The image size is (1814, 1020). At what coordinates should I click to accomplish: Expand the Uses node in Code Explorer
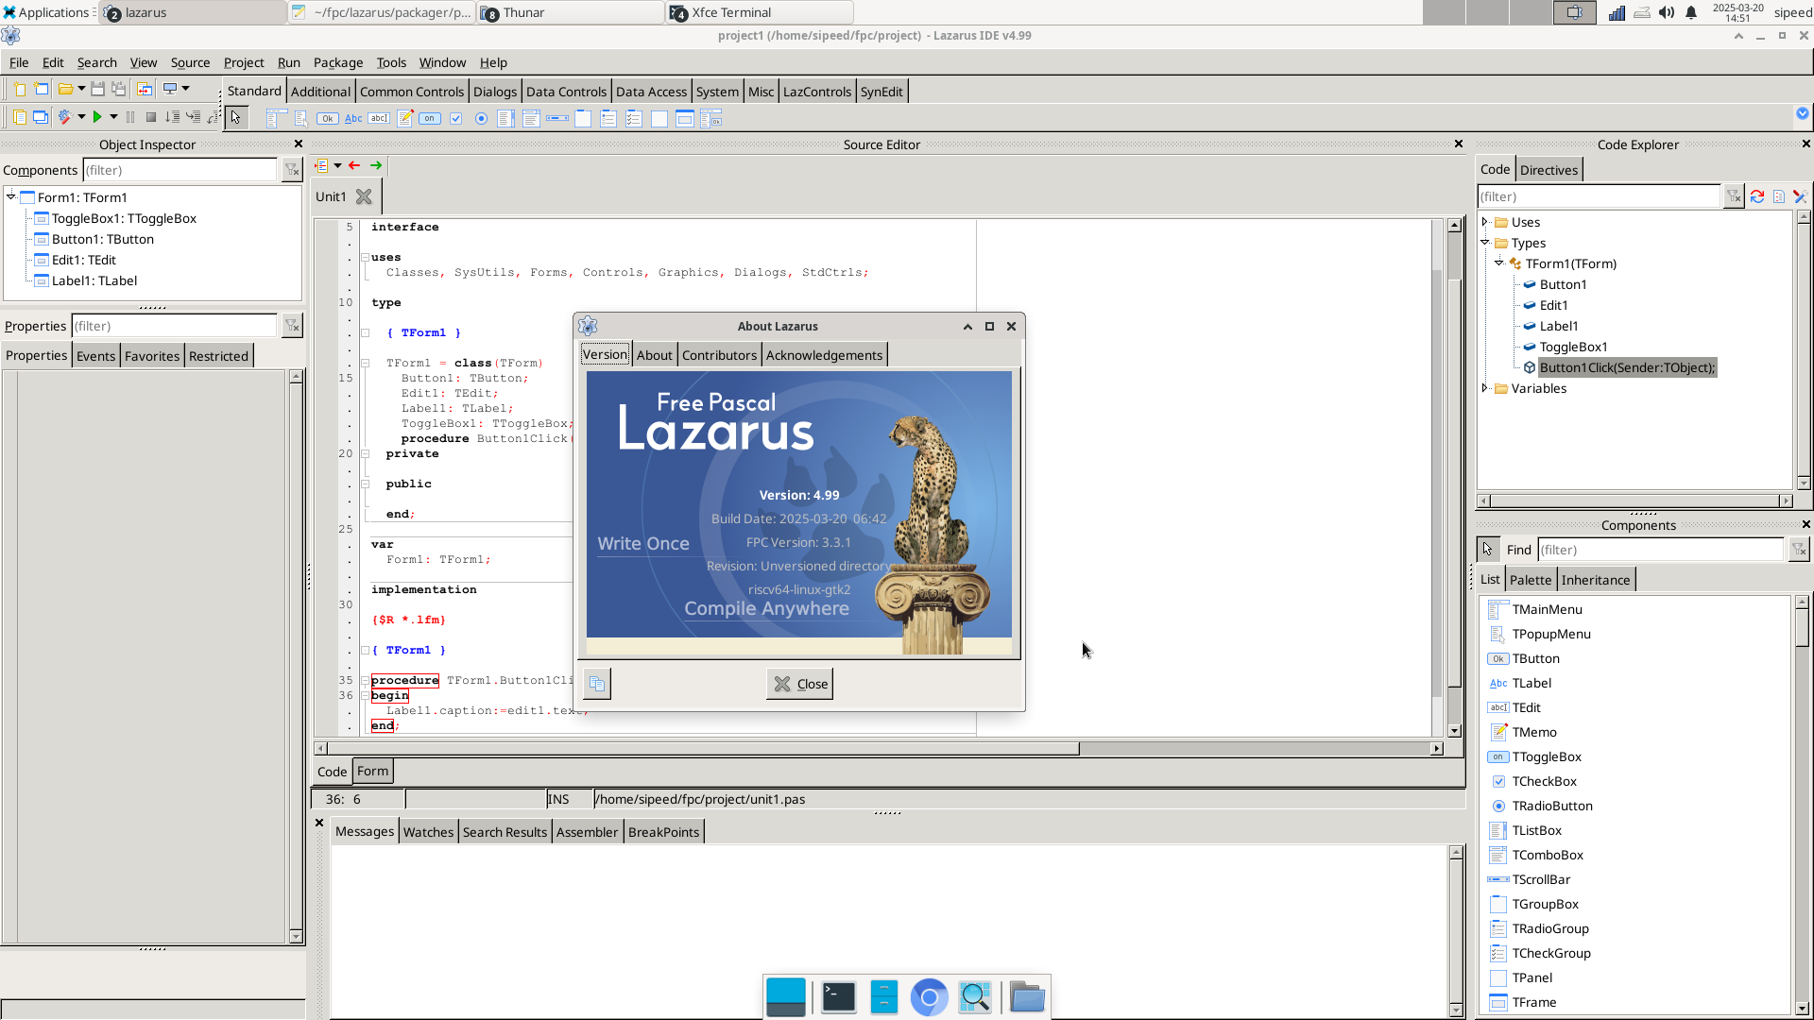(x=1484, y=222)
